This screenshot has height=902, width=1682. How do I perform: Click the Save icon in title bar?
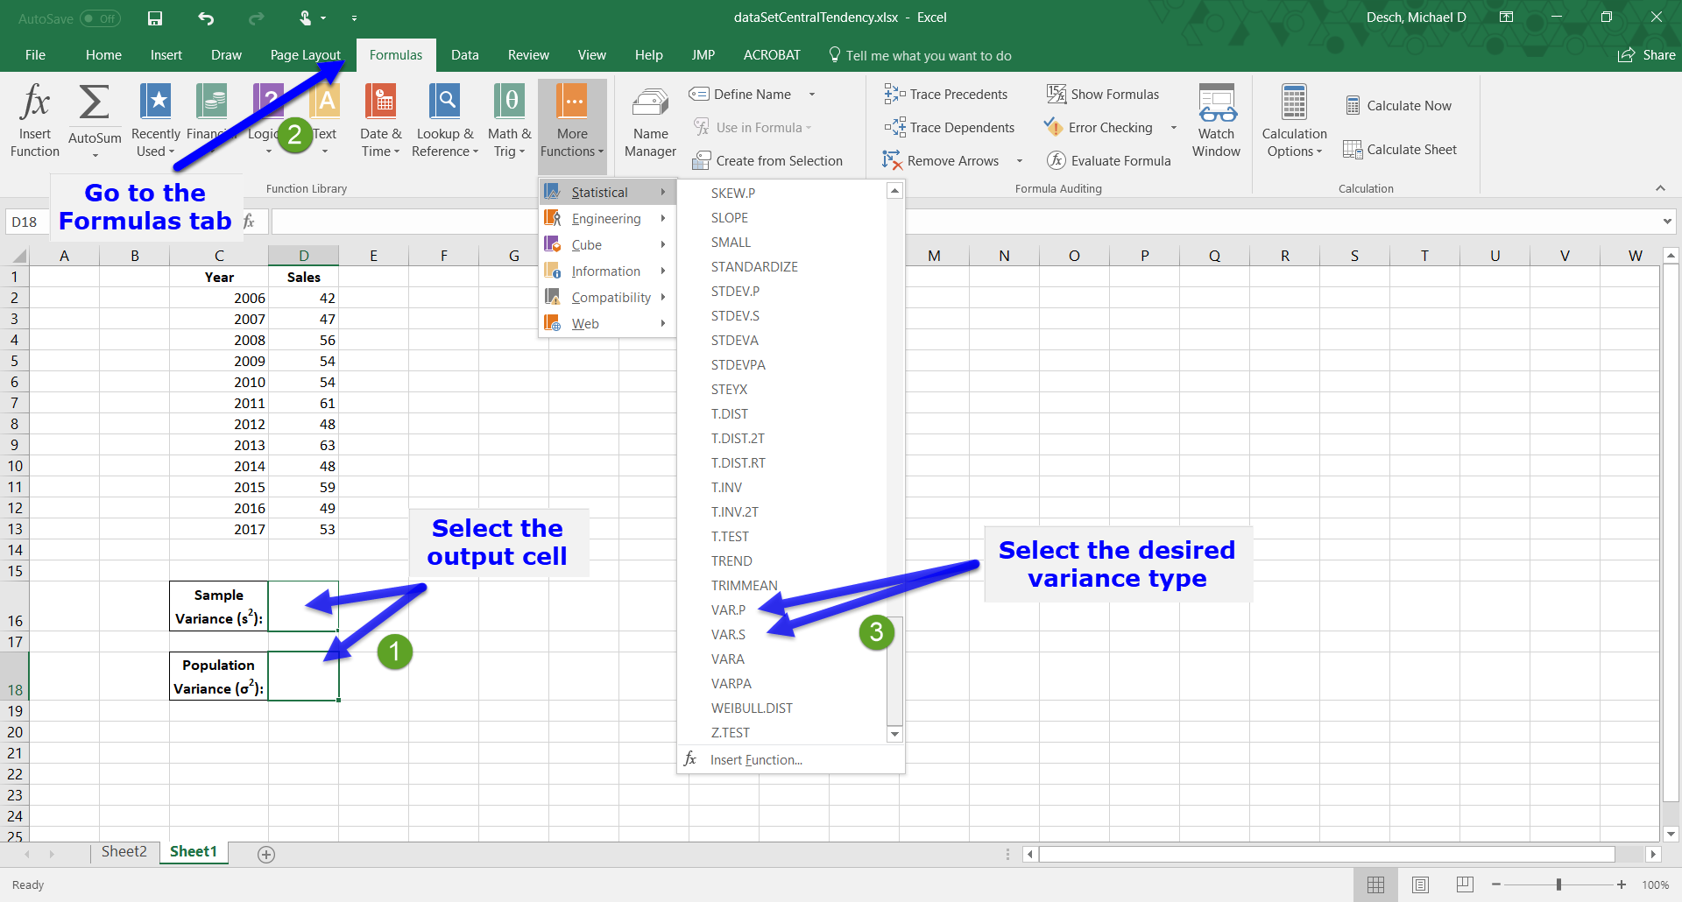(x=155, y=18)
